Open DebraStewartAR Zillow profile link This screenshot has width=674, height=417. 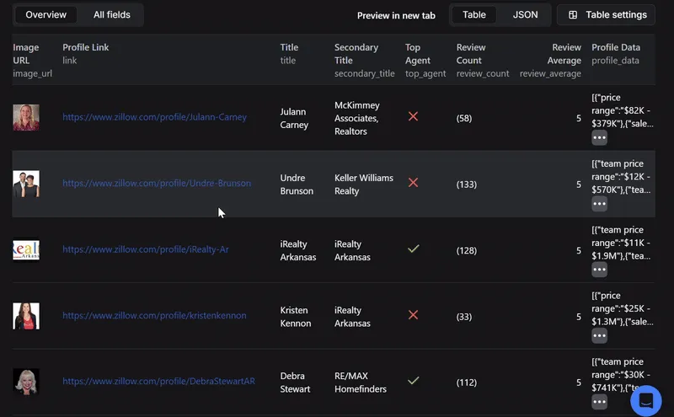click(158, 382)
